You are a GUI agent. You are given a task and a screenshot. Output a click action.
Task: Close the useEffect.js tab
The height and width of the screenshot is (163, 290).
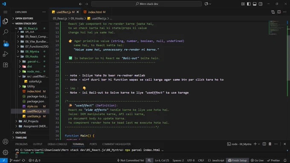pos(78,12)
